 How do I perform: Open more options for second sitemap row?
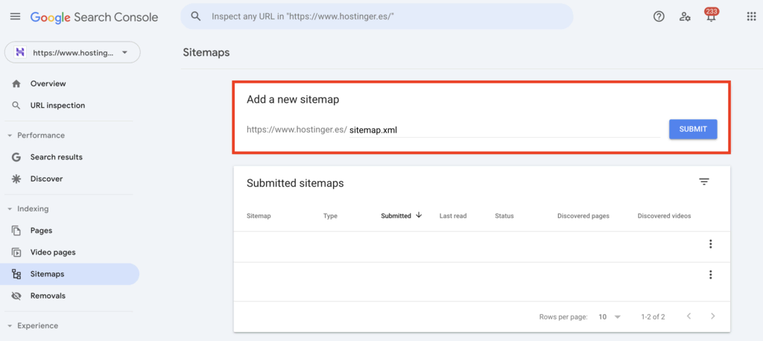(x=710, y=275)
